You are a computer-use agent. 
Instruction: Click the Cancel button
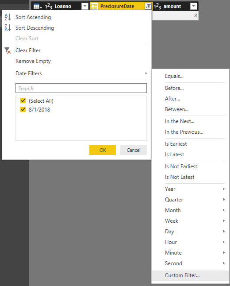point(134,150)
